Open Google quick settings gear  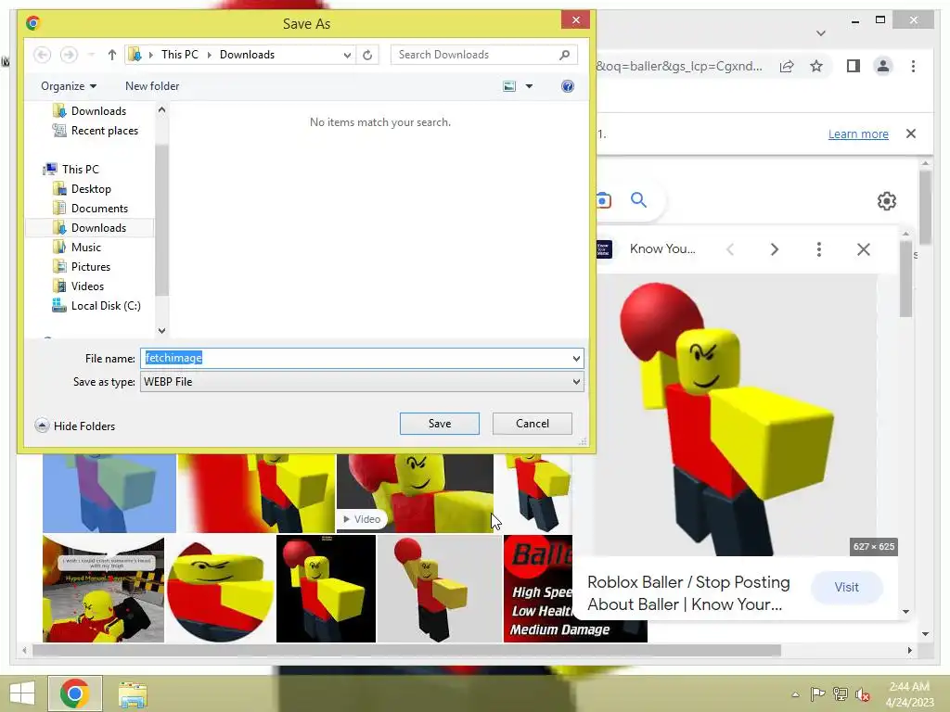[886, 201]
